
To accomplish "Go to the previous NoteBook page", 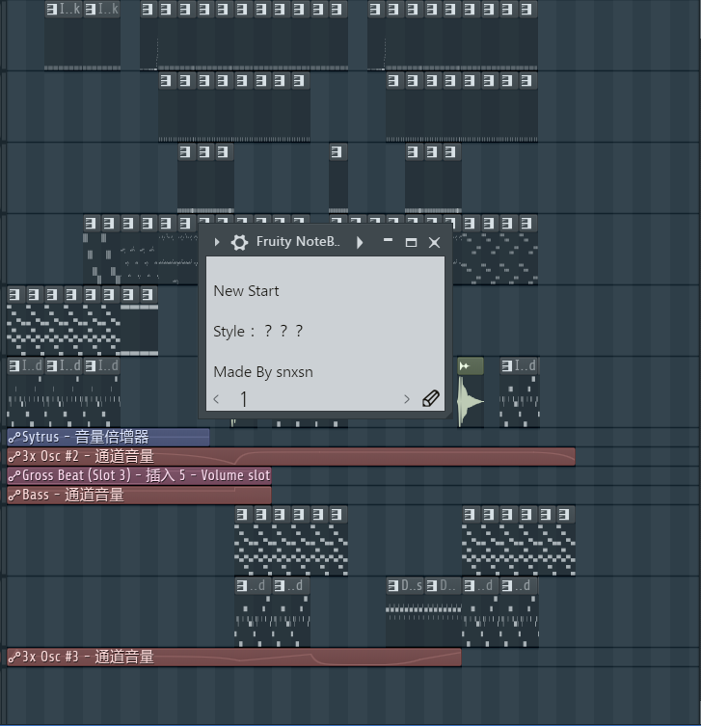I will (216, 399).
